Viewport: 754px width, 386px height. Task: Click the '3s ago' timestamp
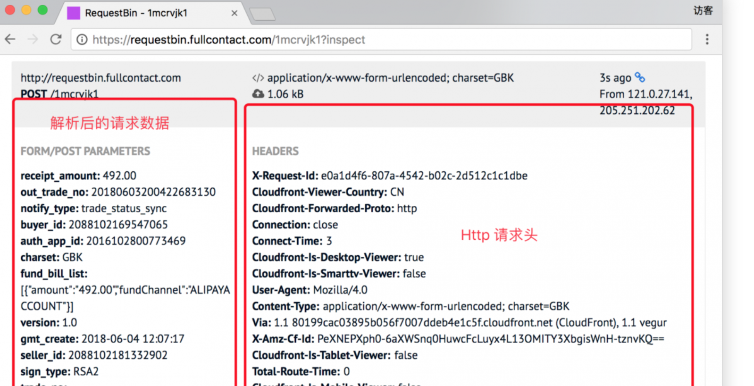[615, 78]
